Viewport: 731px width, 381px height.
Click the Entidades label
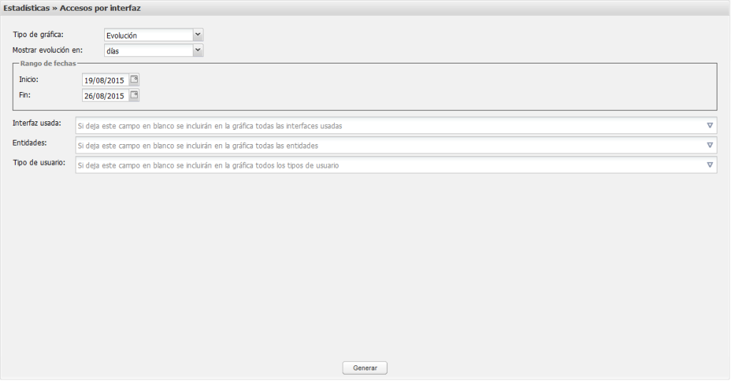tap(30, 143)
